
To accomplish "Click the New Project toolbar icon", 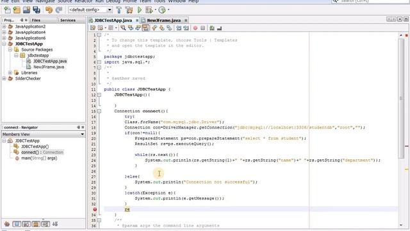I will coord(17,10).
